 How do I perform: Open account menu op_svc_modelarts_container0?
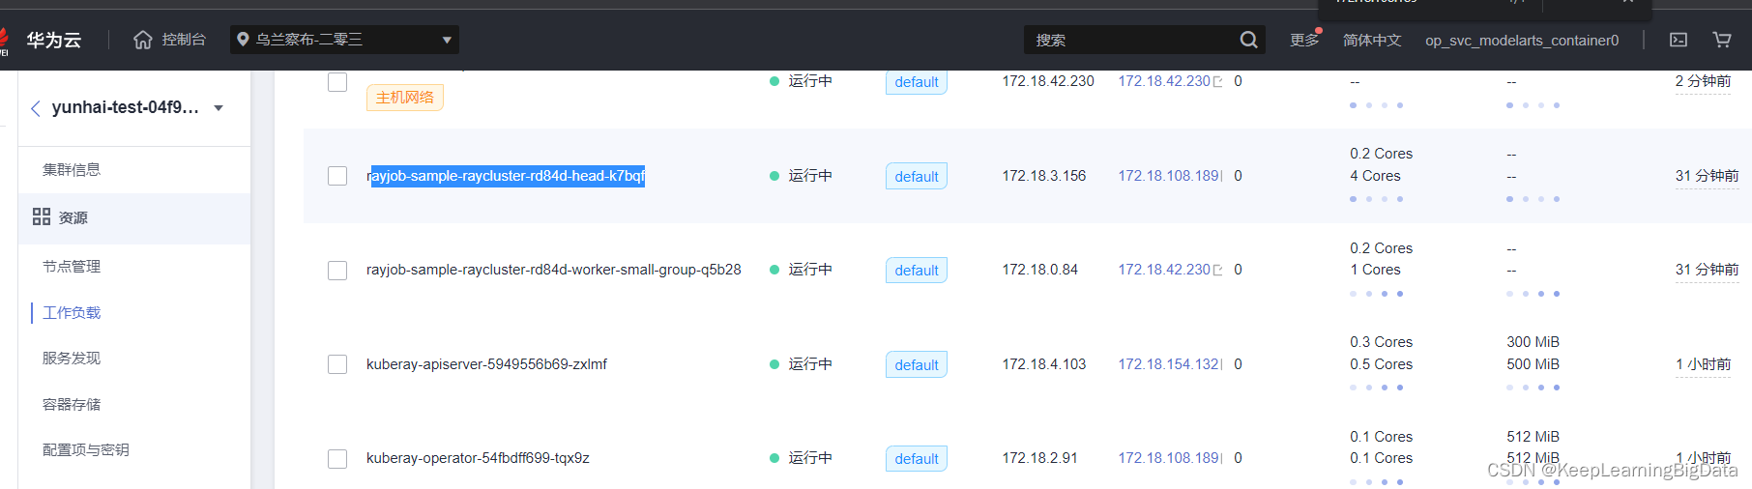point(1522,40)
